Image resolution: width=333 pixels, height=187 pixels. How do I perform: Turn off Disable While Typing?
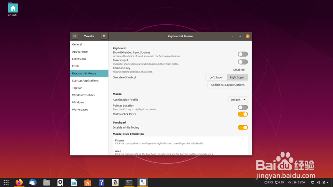point(243,127)
